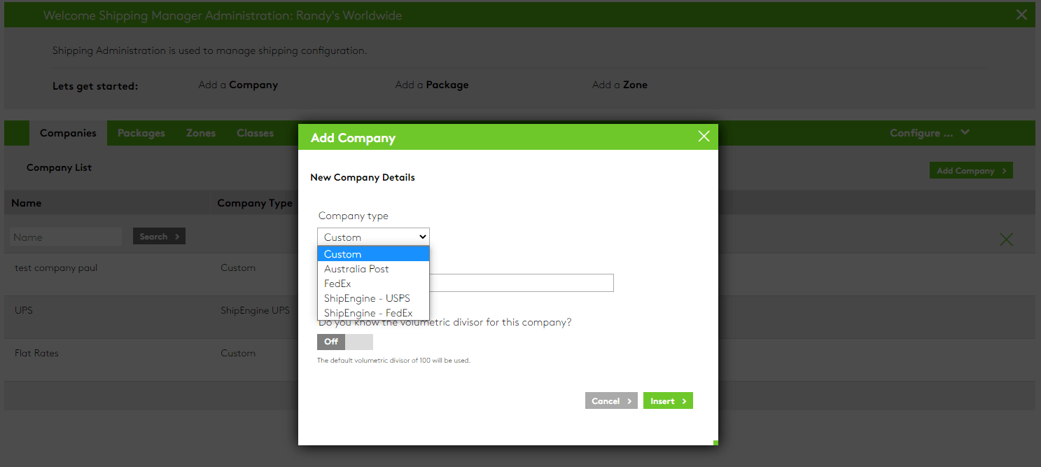
Task: Click the Name search input field
Action: coord(65,236)
